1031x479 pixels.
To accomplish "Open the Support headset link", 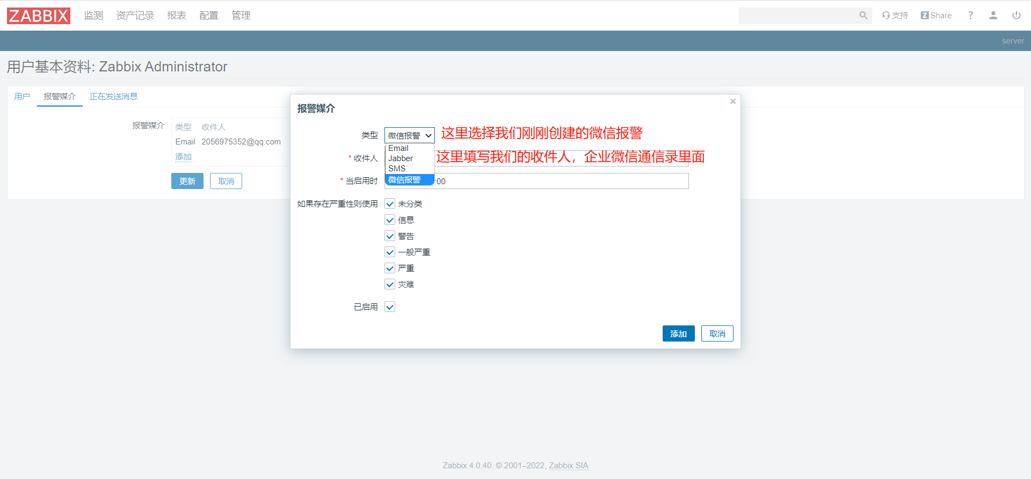I will (895, 16).
